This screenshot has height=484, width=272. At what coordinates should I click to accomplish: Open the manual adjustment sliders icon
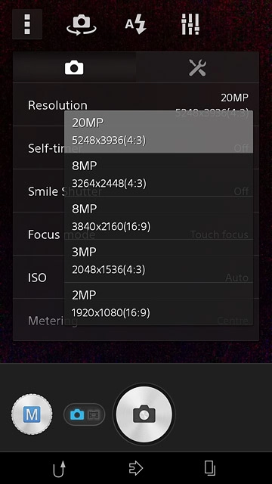(x=190, y=24)
